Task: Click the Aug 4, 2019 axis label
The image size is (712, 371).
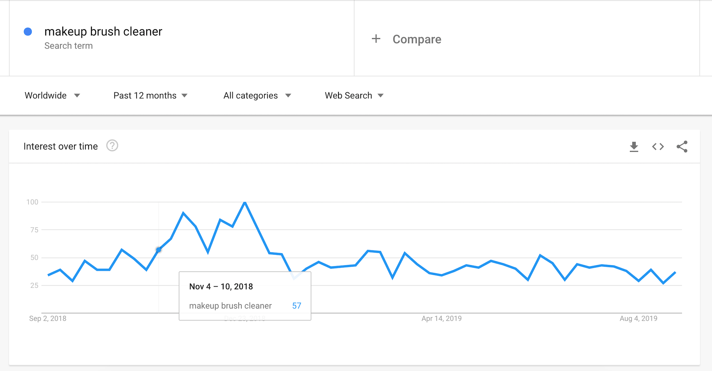Action: pyautogui.click(x=638, y=319)
